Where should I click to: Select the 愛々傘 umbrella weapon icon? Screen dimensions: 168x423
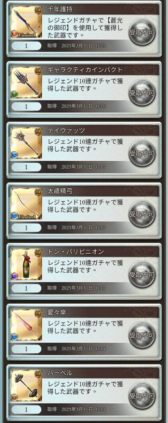[26, 325]
